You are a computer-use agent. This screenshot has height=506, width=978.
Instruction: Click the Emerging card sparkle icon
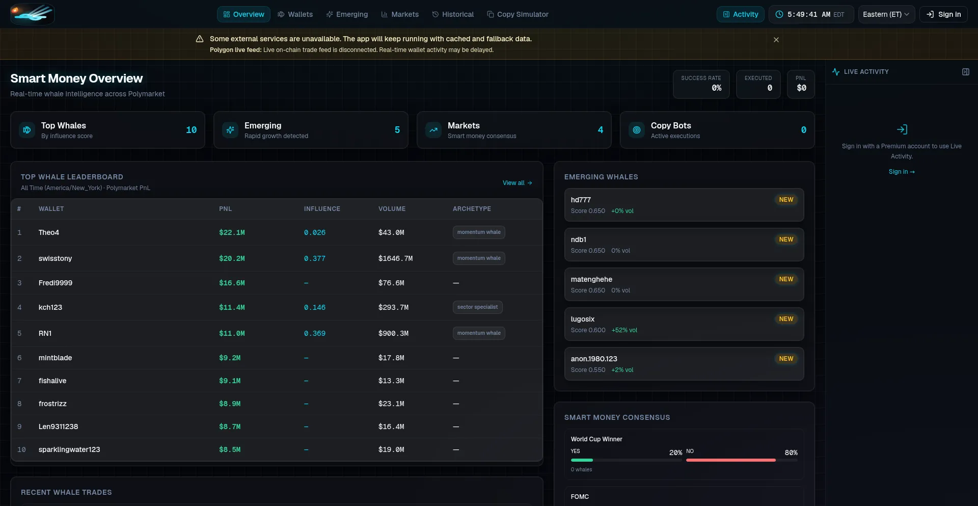[x=230, y=130]
